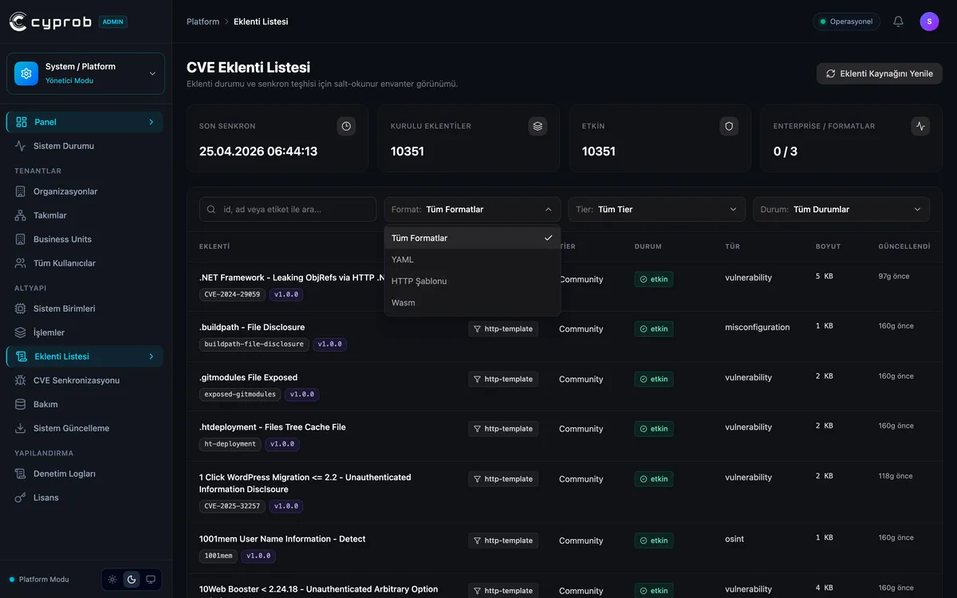Image resolution: width=957 pixels, height=598 pixels.
Task: Click osint type in 1001mem row
Action: pyautogui.click(x=734, y=539)
